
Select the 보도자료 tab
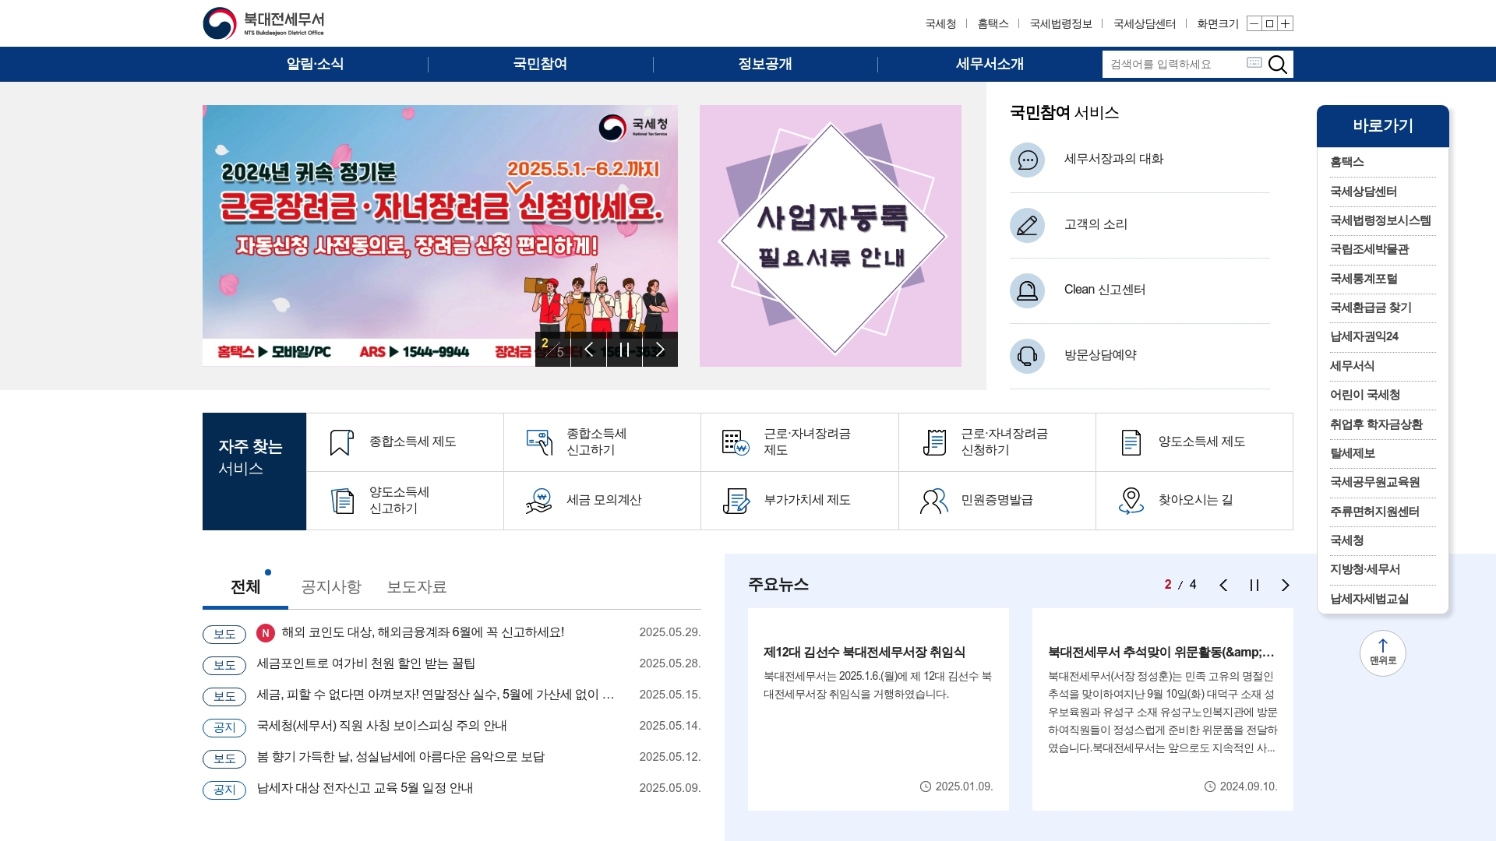pos(417,587)
